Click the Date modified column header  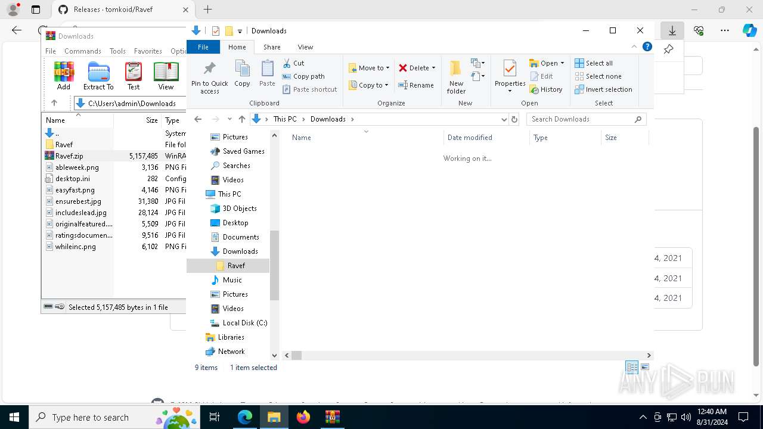point(487,138)
